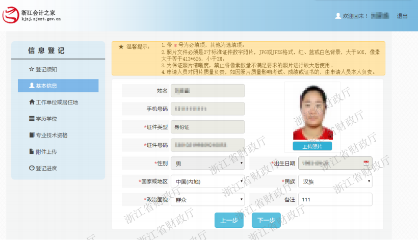
Task: Click the house icon beside 工作单位或居住地
Action: (32, 102)
